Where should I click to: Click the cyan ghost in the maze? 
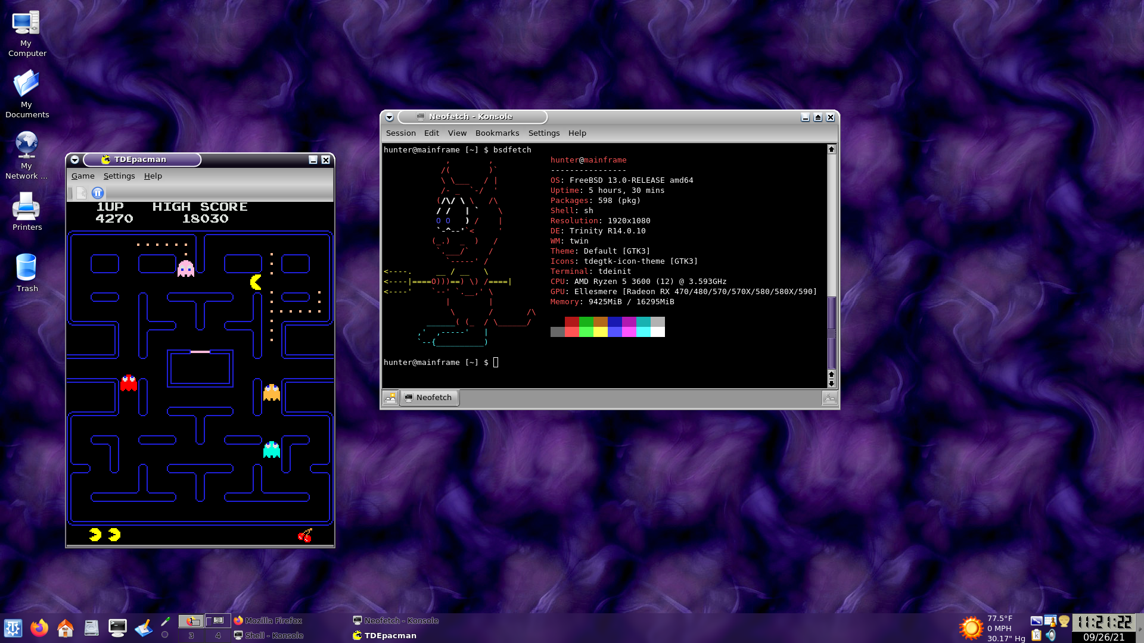pos(272,450)
